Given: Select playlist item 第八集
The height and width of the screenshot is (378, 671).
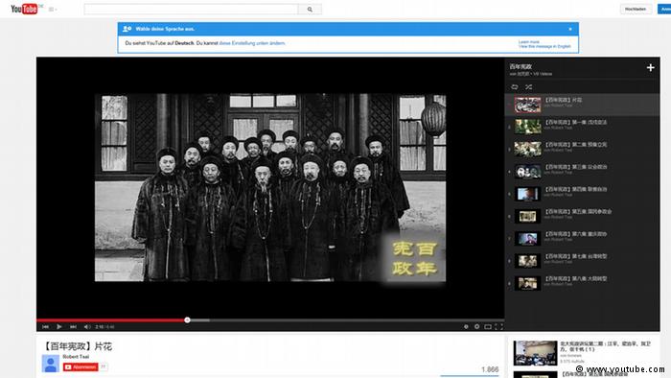Looking at the screenshot, I should [x=582, y=283].
